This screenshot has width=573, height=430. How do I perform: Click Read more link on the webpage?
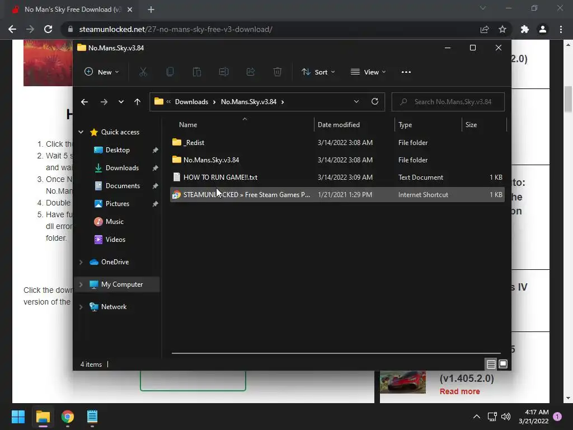click(460, 391)
